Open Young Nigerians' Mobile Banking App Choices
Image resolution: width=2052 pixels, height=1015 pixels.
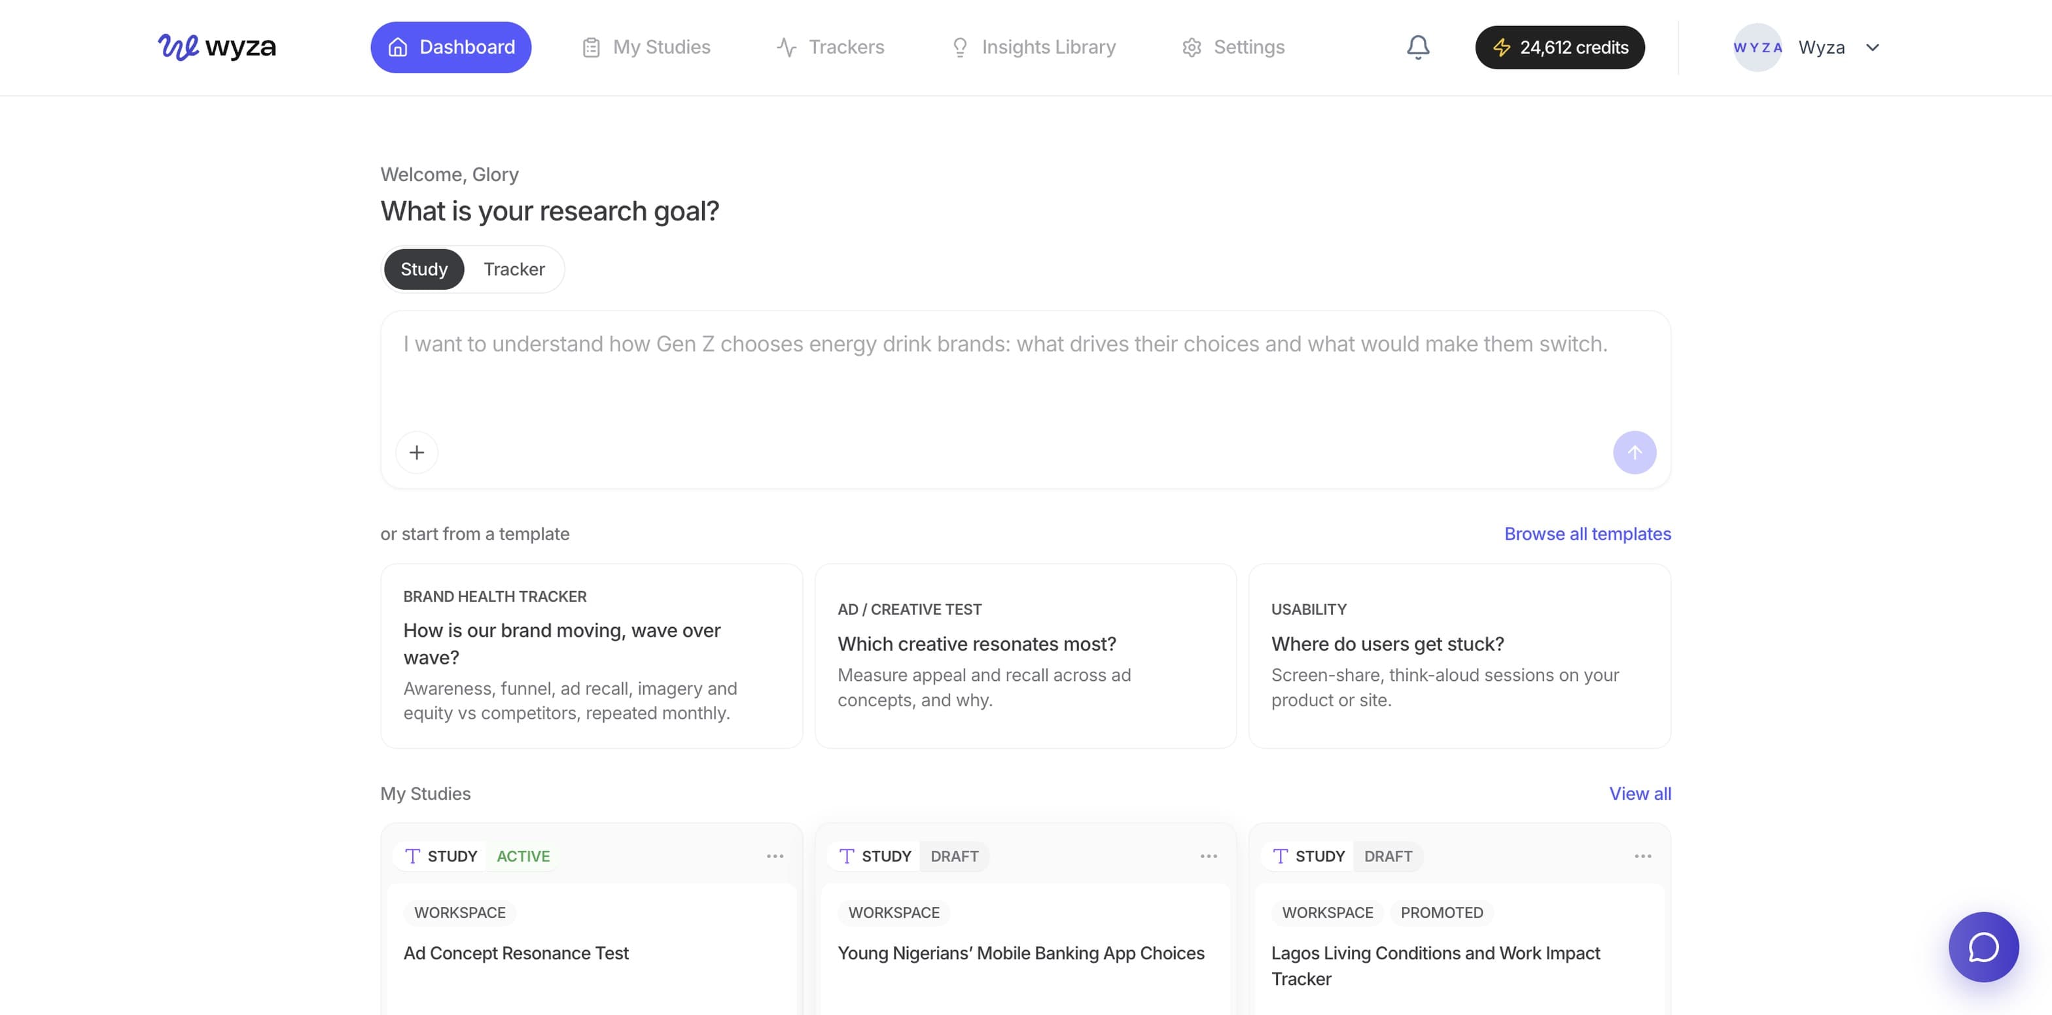click(x=1020, y=953)
